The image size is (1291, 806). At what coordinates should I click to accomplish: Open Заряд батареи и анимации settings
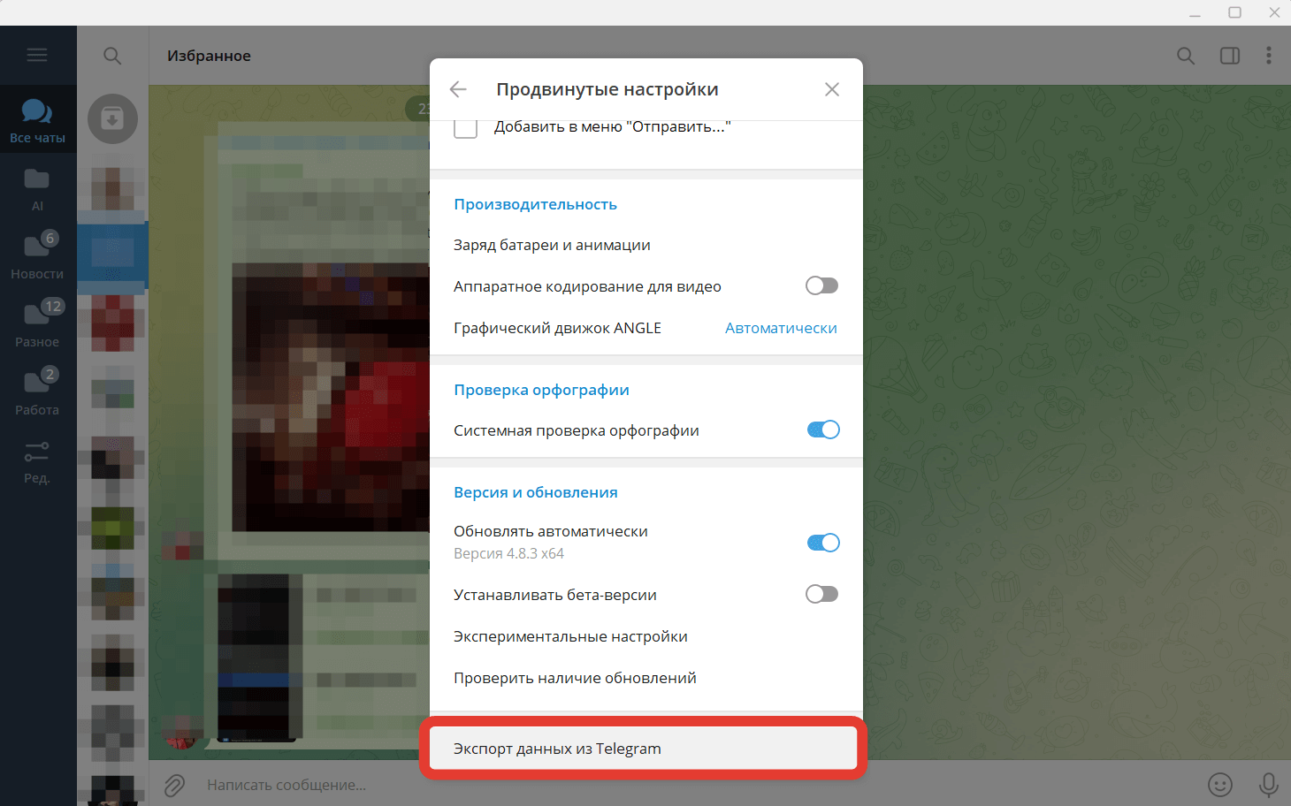646,245
